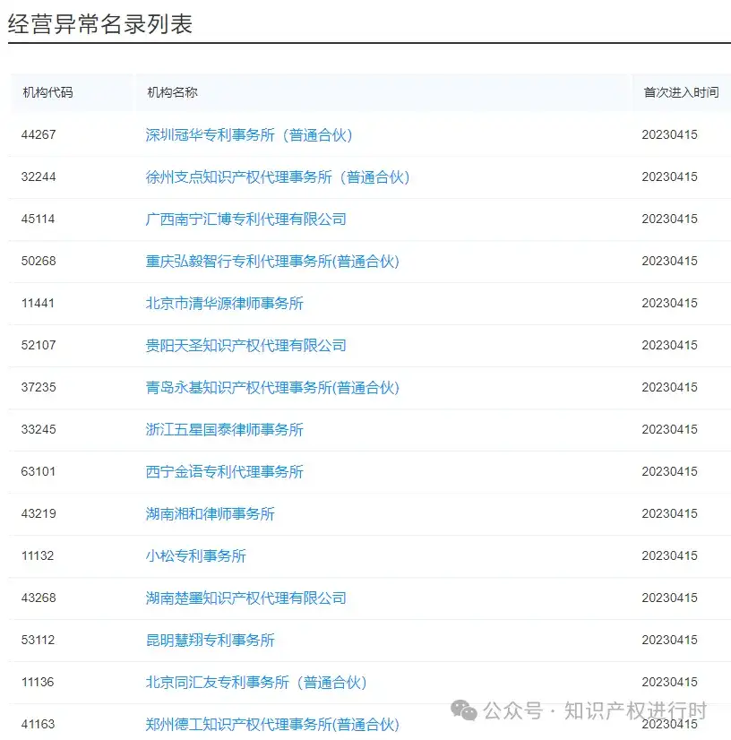
Task: Click date 20230415 in 深圳冠华 row
Action: tap(670, 135)
